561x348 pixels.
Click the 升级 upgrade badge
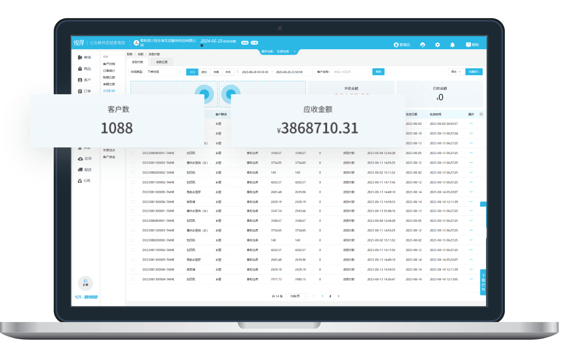(255, 43)
